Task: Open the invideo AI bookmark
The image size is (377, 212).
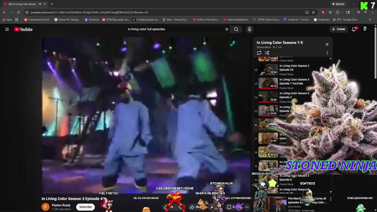Action: pyautogui.click(x=297, y=20)
